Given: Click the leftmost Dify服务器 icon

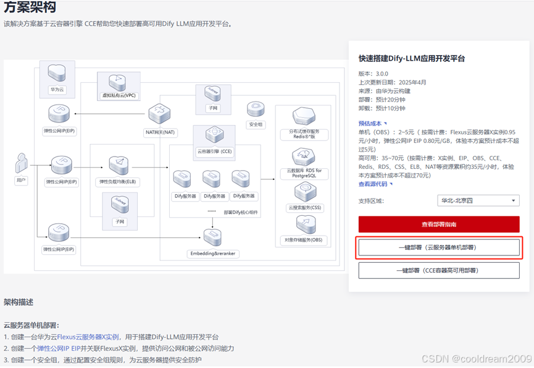Looking at the screenshot, I should coord(182,179).
